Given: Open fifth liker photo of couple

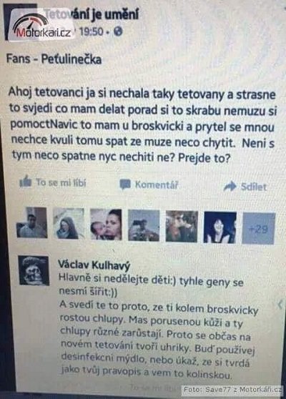Looking at the screenshot, I should 182,227.
